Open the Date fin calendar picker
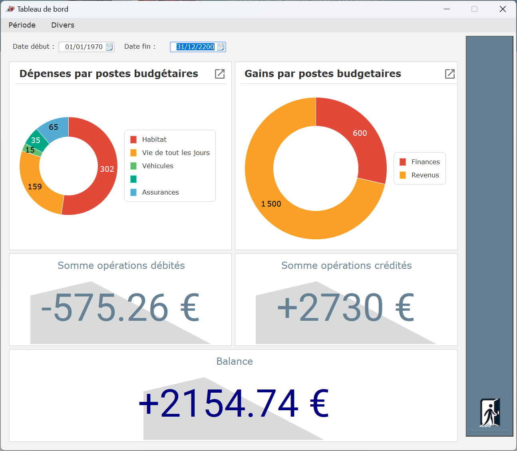The image size is (517, 451). (x=221, y=47)
